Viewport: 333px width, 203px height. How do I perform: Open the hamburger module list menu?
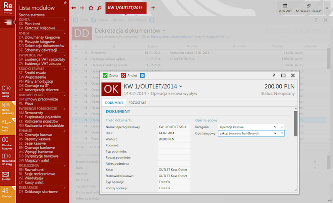click(x=7, y=22)
